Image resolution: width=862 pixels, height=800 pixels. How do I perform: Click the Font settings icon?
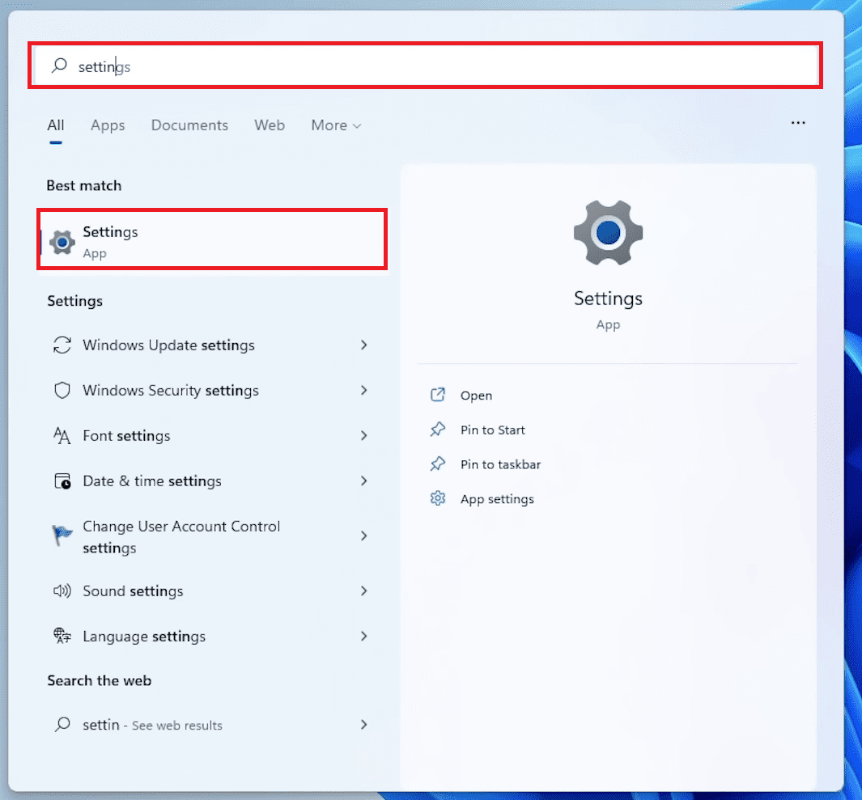[x=62, y=435]
